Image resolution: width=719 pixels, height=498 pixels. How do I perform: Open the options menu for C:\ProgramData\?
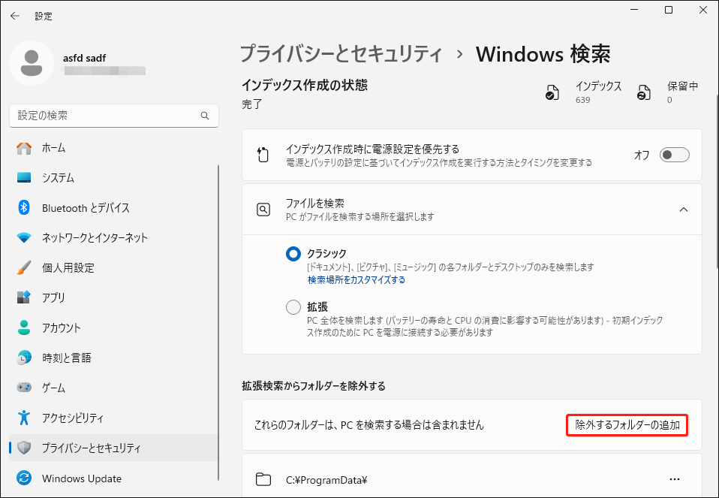(x=673, y=478)
